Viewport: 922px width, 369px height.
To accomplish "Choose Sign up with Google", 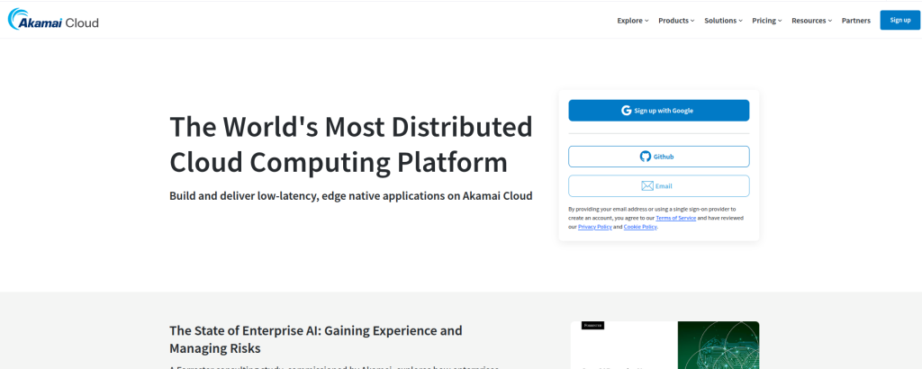I will (x=658, y=111).
